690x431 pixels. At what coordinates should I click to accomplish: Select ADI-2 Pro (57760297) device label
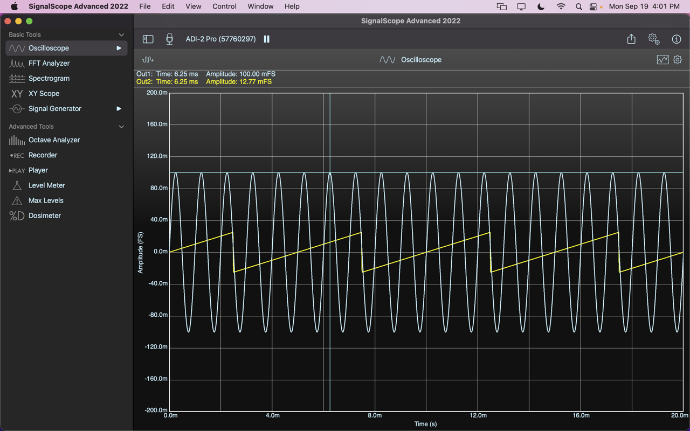(x=220, y=39)
